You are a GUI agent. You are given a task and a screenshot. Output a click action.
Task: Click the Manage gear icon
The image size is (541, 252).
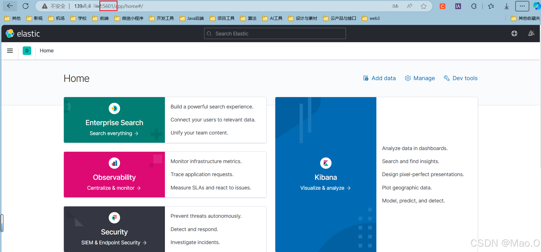pos(408,78)
